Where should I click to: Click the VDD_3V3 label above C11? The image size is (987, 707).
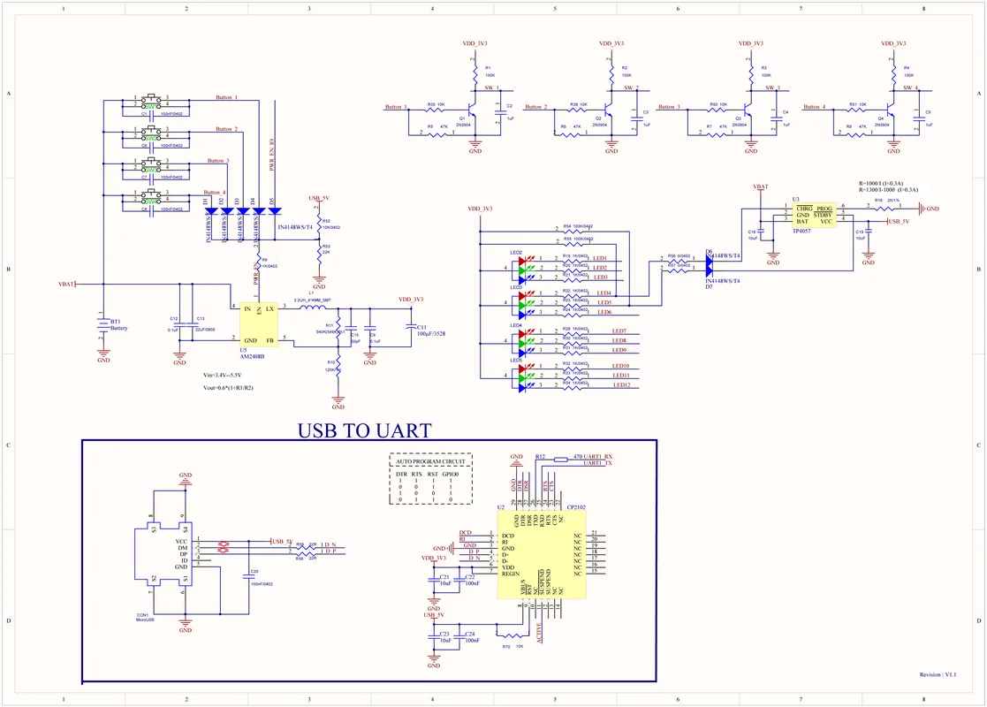(x=411, y=300)
